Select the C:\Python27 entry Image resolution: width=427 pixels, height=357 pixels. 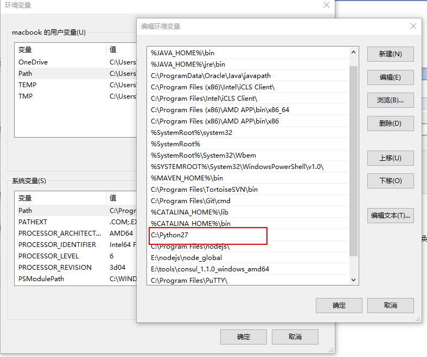248,235
